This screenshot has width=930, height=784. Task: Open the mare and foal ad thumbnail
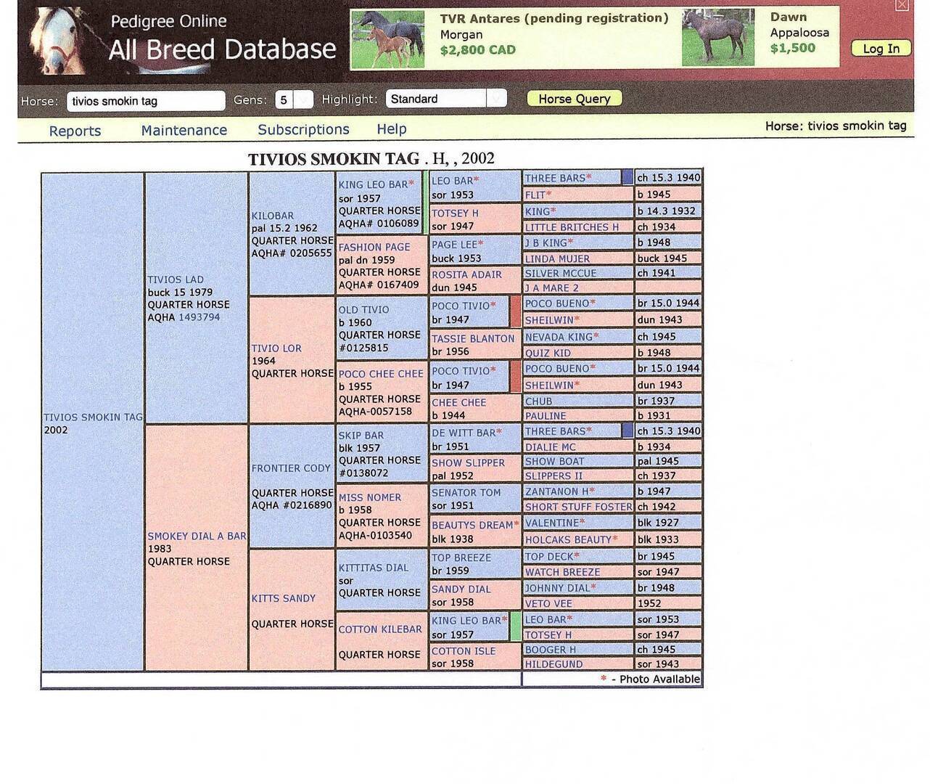pyautogui.click(x=387, y=39)
